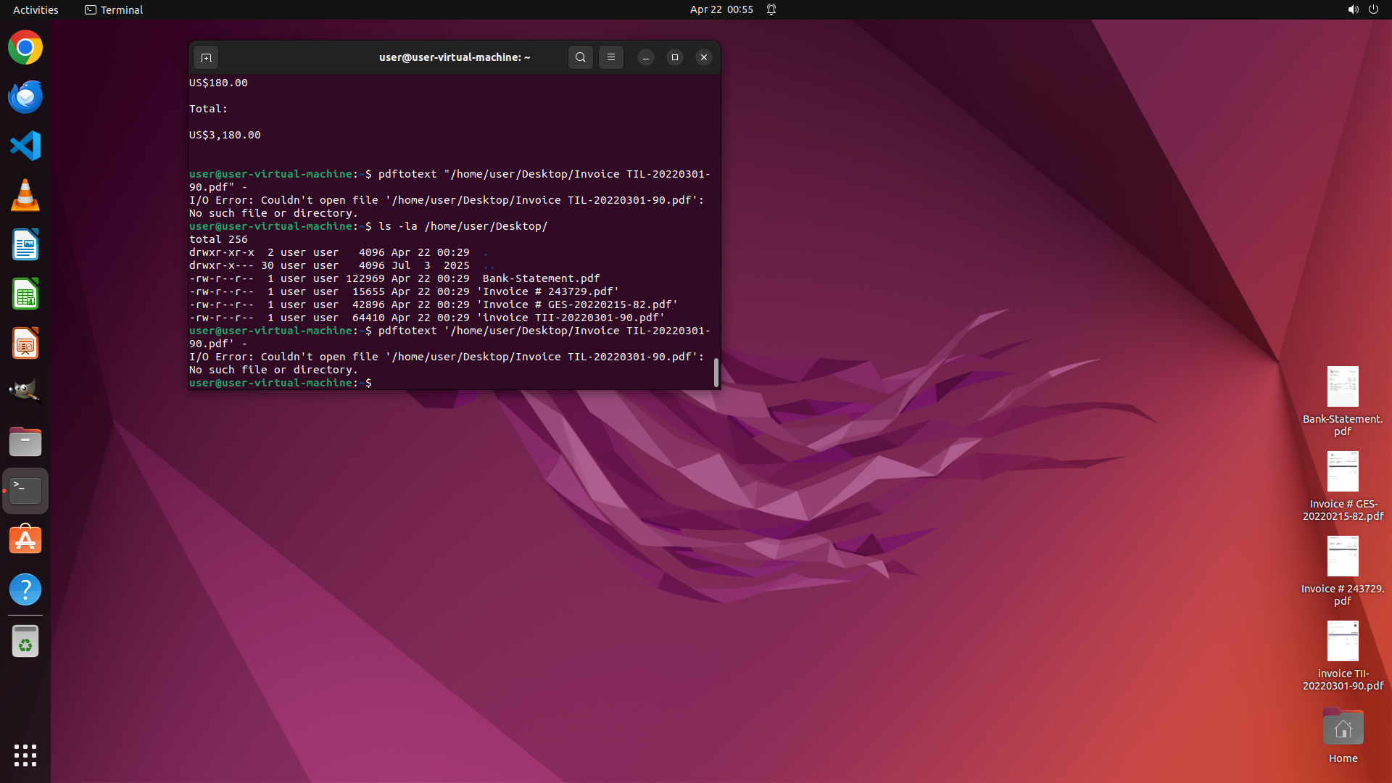This screenshot has height=783, width=1392.
Task: Open Thunderbird mail from dock
Action: [25, 97]
